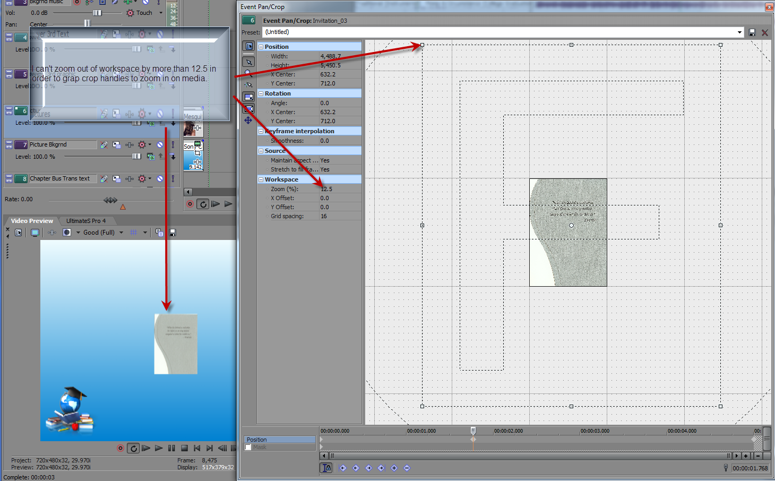Open the Preset dropdown arrow
The width and height of the screenshot is (775, 481).
coord(739,32)
